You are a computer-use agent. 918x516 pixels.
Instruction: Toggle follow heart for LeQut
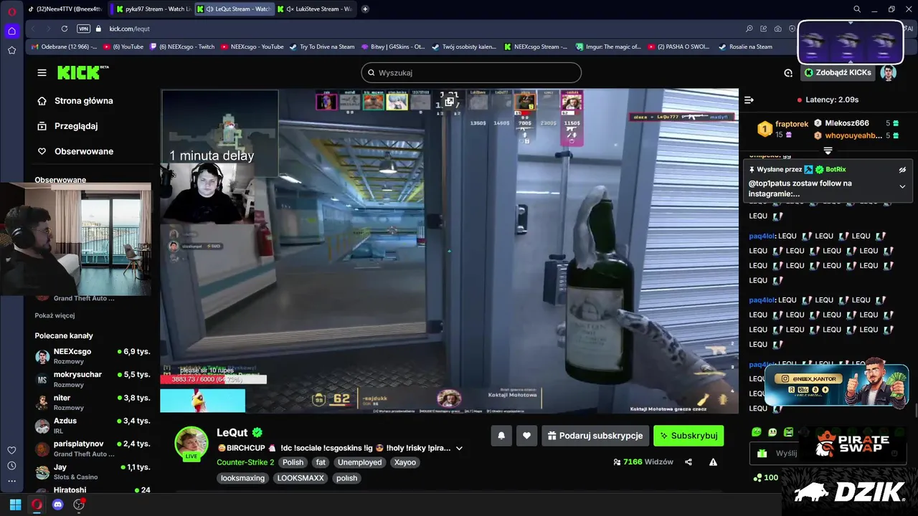(x=526, y=436)
